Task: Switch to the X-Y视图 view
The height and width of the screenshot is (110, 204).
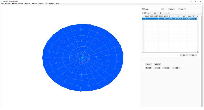Action: pos(158,68)
